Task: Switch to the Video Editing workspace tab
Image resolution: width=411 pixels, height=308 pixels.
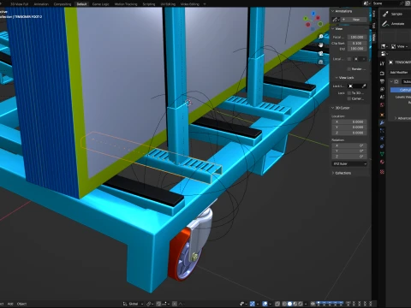Action: click(x=190, y=4)
